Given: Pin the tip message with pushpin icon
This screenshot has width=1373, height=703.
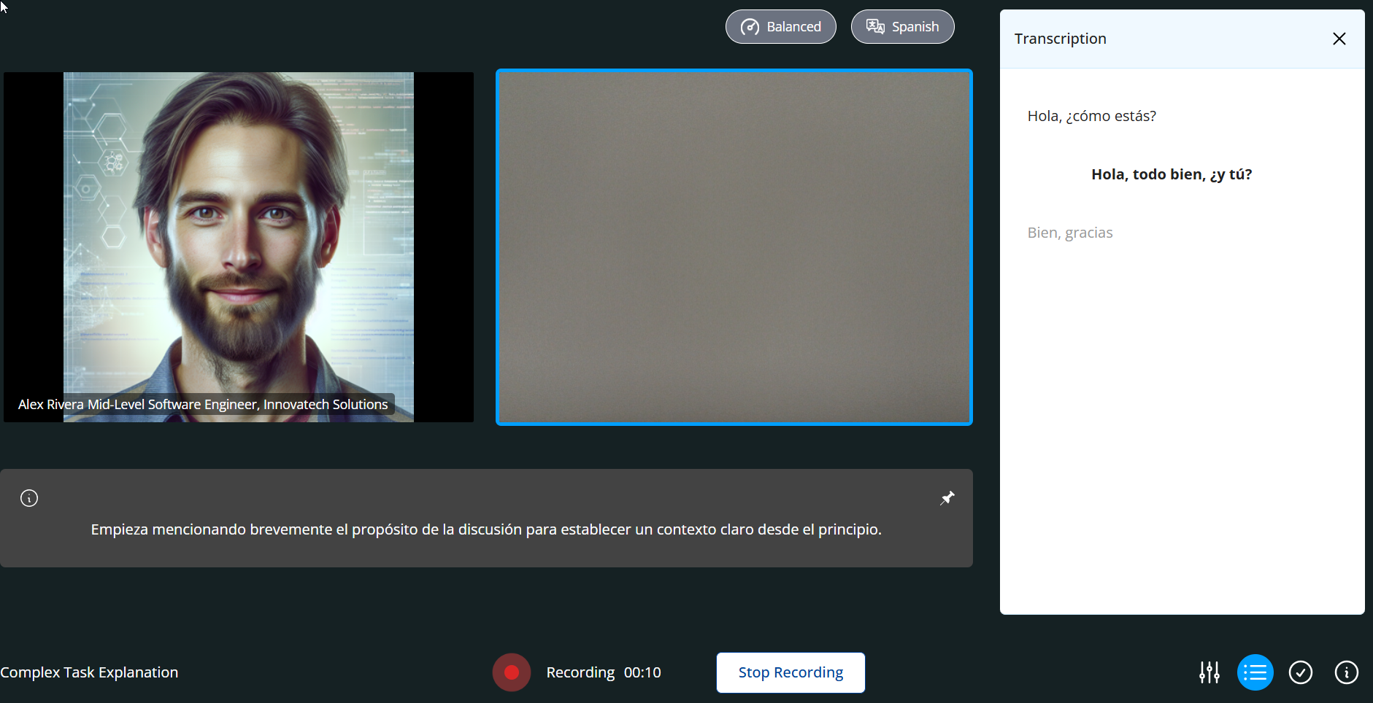Looking at the screenshot, I should [947, 498].
